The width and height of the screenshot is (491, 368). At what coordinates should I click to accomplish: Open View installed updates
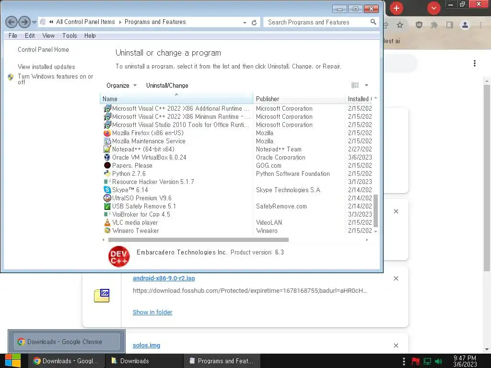coord(47,67)
